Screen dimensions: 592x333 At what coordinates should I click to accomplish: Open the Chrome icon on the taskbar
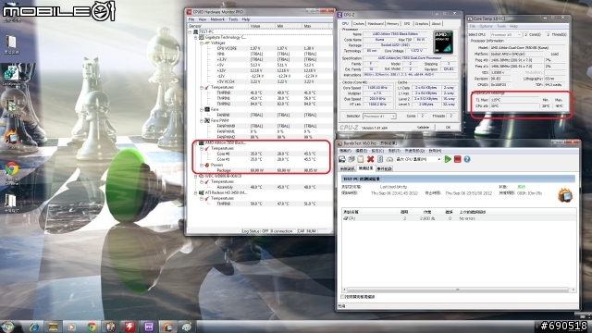click(x=92, y=327)
